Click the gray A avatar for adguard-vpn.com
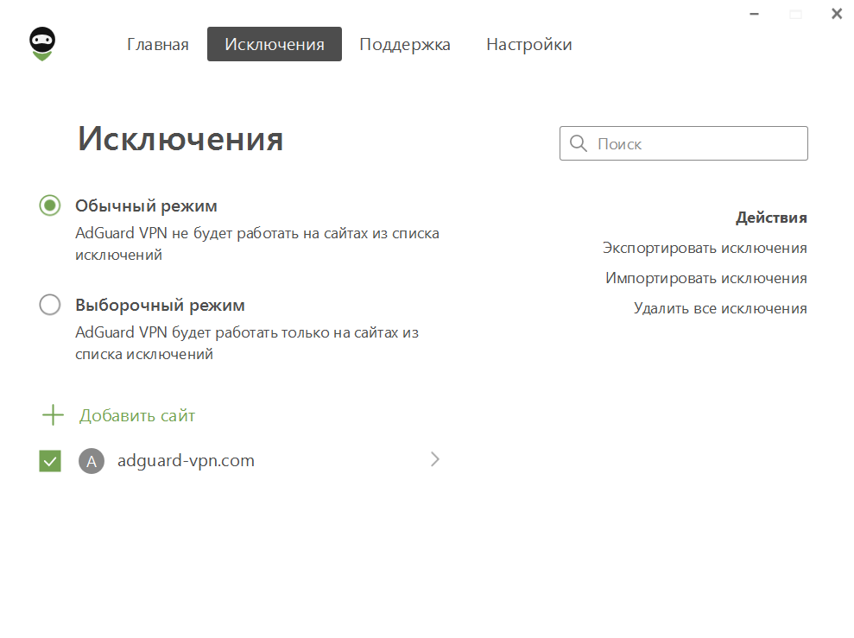This screenshot has width=854, height=638. tap(92, 461)
